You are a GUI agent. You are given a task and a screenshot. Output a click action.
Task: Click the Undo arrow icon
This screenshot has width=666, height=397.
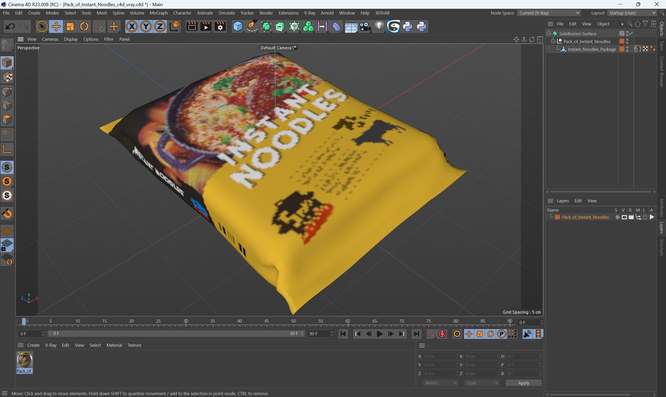(10, 26)
